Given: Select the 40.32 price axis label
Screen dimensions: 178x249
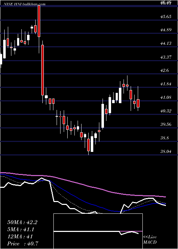Looking at the screenshot, I should [166, 111].
